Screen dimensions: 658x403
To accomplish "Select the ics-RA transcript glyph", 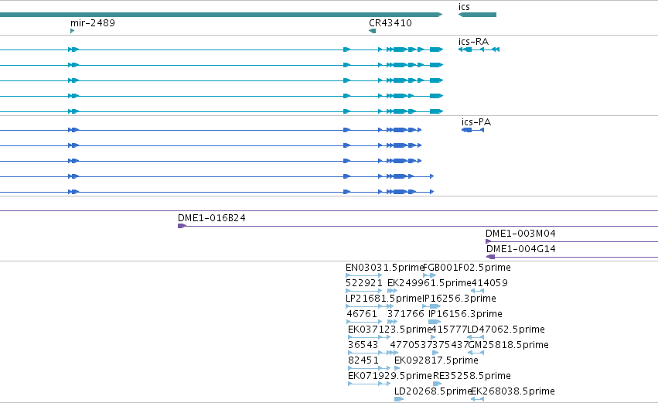I will tap(479, 50).
